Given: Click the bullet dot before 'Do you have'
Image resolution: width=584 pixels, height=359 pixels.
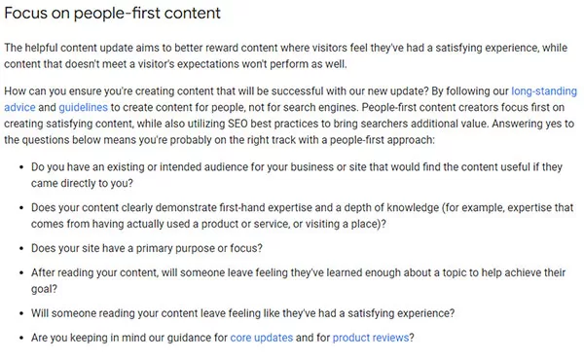Looking at the screenshot, I should (x=21, y=167).
